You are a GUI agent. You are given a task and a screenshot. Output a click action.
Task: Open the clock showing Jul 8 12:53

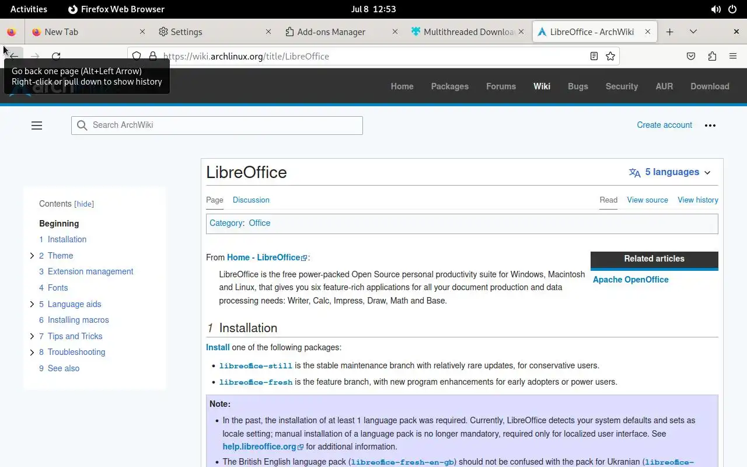click(x=373, y=9)
